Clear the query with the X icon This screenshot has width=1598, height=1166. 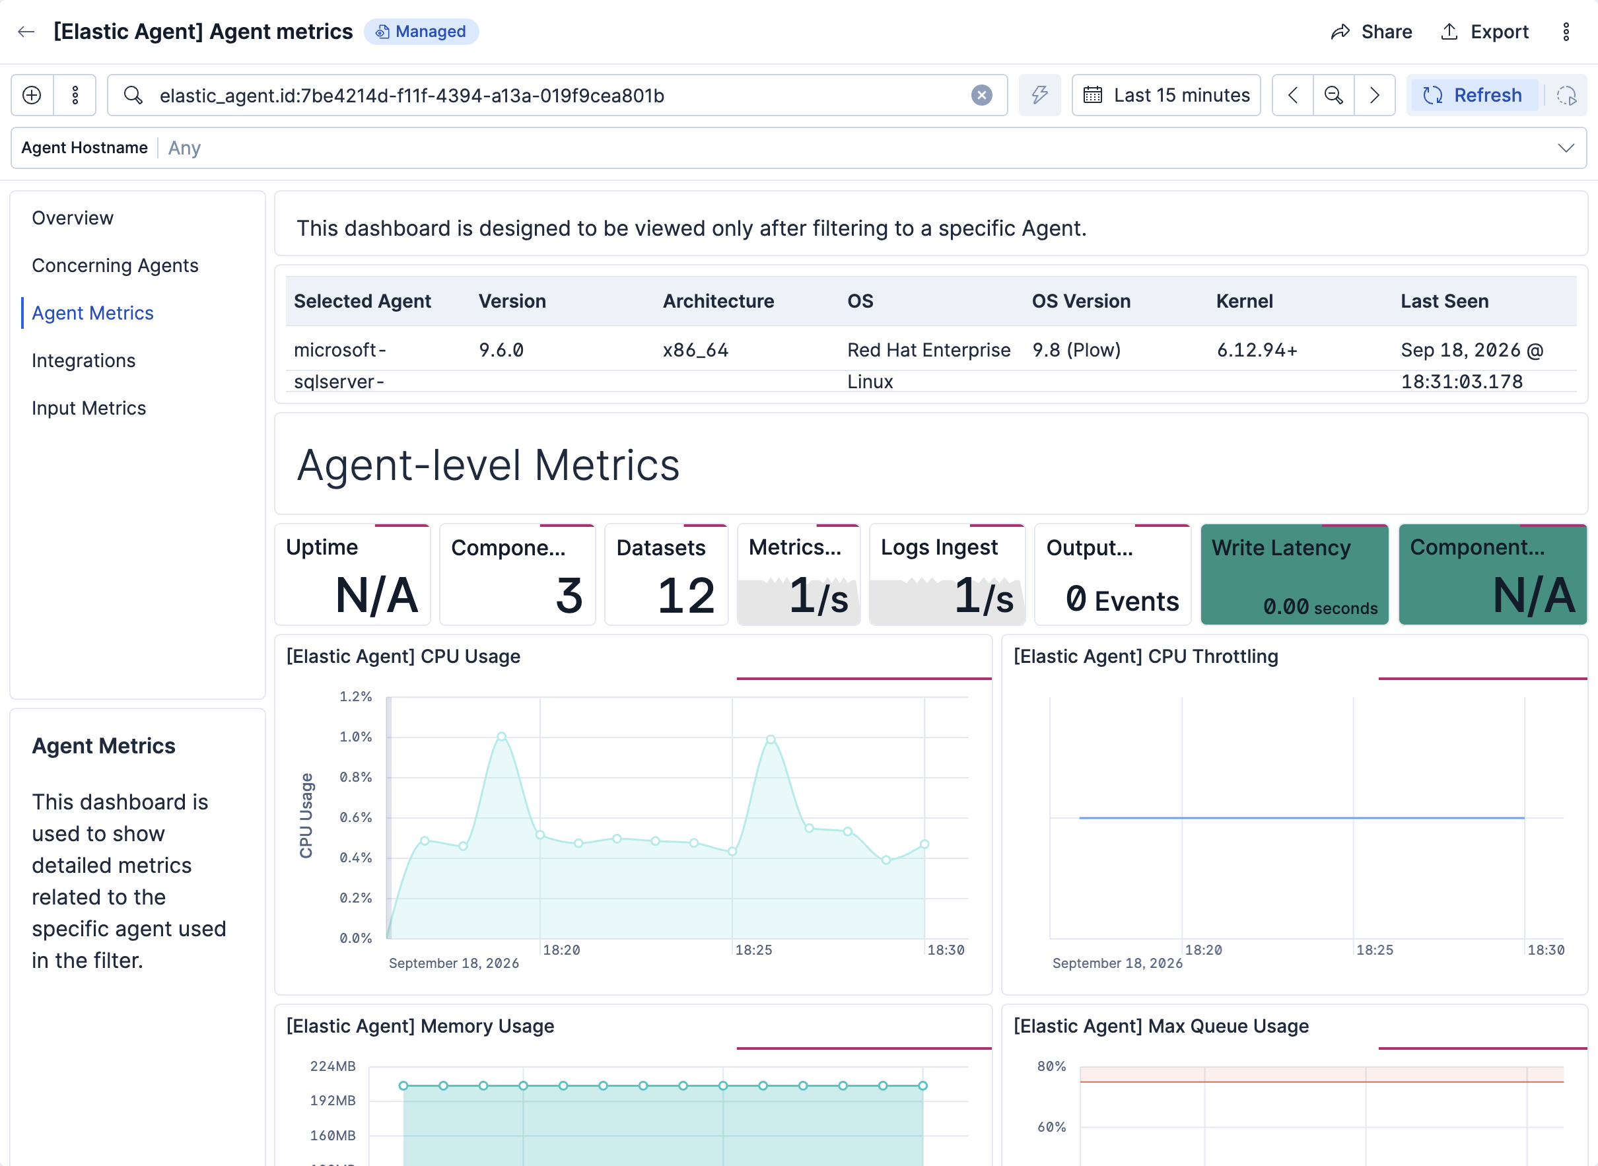[x=981, y=95]
